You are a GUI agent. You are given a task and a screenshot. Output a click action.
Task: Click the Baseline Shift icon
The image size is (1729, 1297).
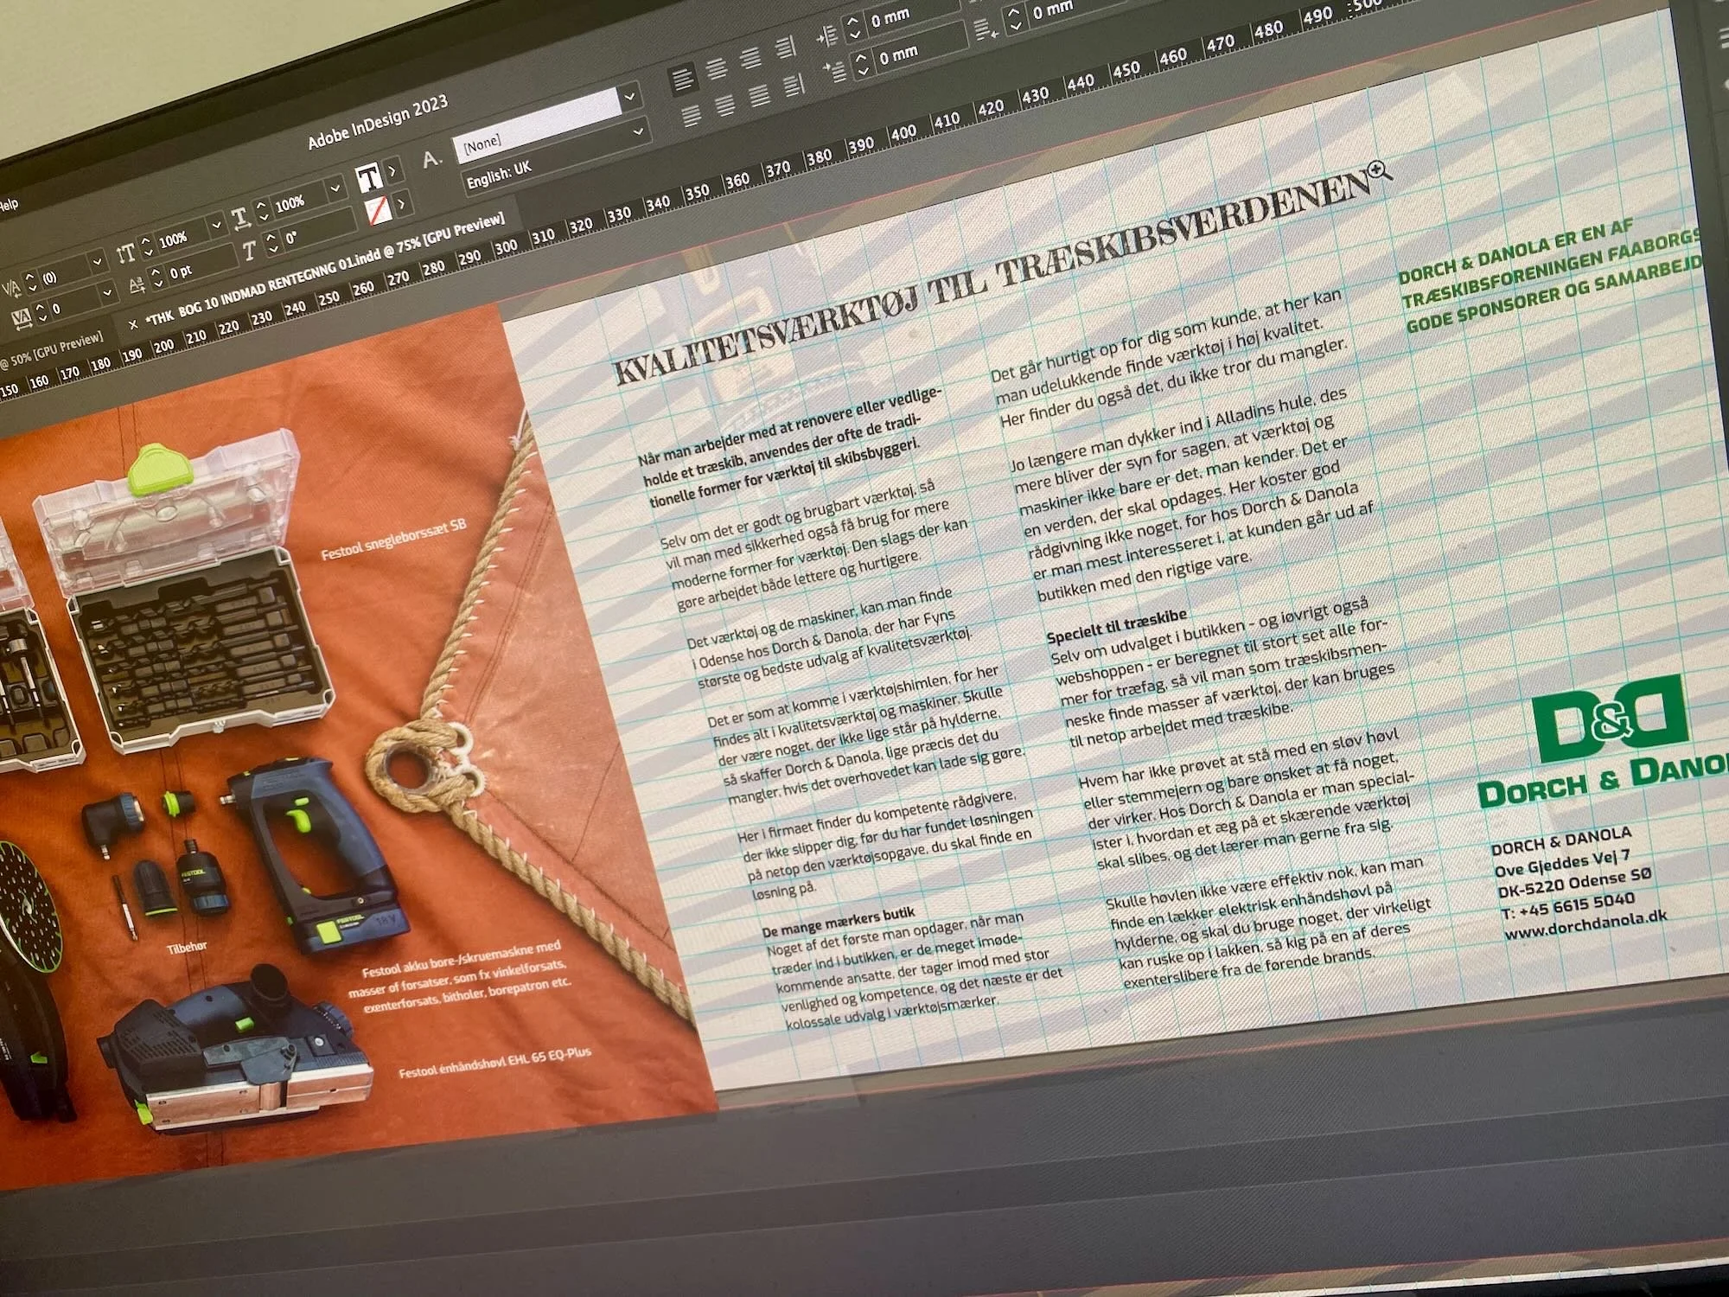click(x=137, y=285)
